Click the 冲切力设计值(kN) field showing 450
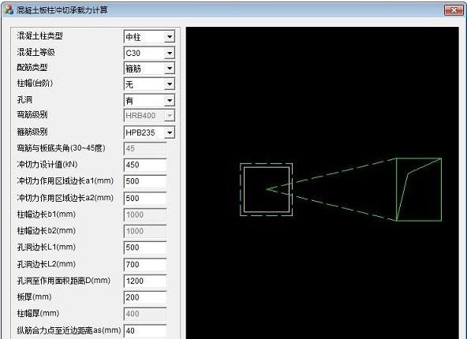 click(x=145, y=165)
